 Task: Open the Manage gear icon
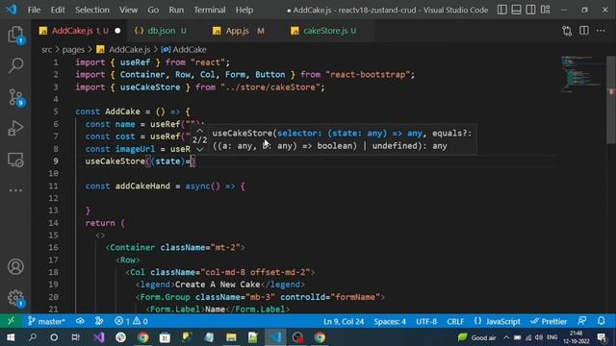pos(15,298)
